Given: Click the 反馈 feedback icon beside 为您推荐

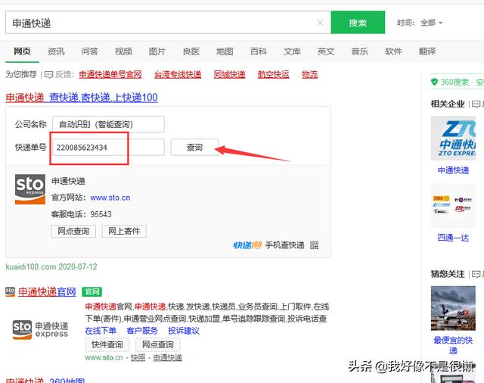Looking at the screenshot, I should pyautogui.click(x=48, y=74).
